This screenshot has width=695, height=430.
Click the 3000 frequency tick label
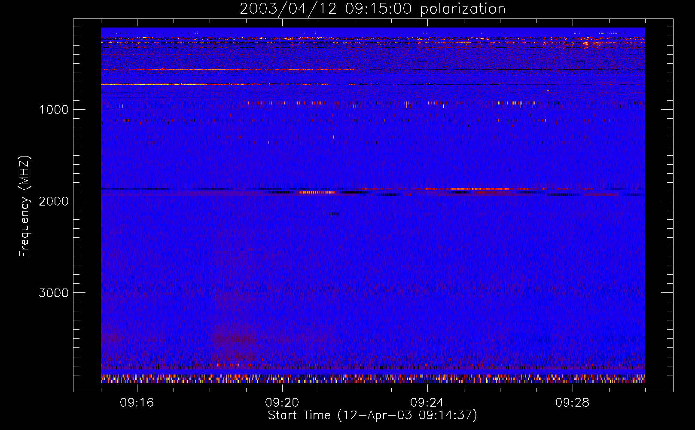[x=54, y=293]
